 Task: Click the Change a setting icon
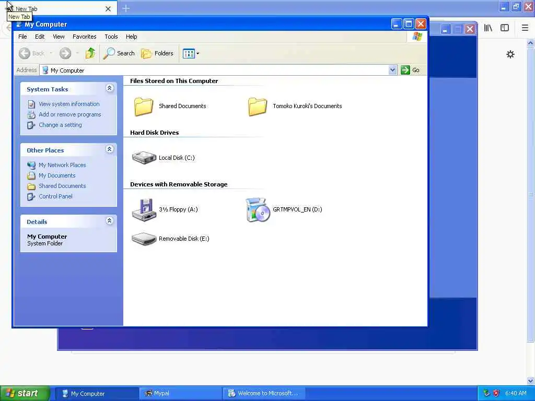[x=31, y=125]
